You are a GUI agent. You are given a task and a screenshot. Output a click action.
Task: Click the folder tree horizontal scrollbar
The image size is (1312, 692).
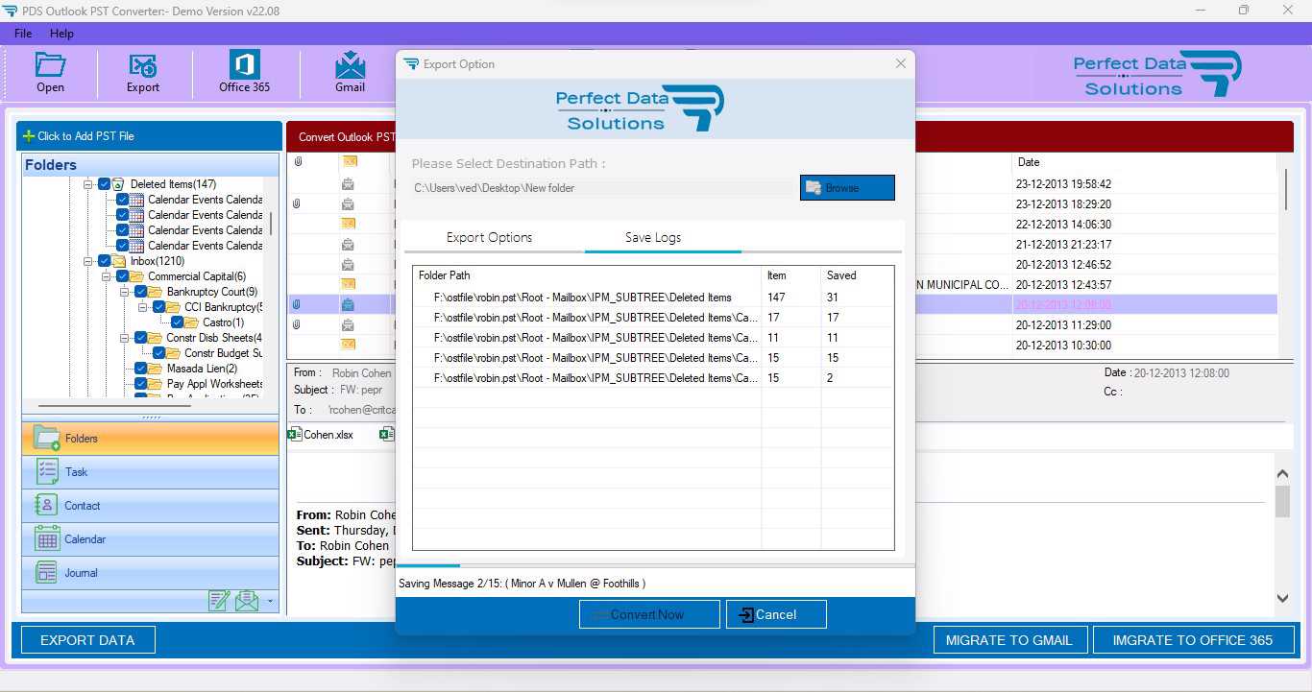click(115, 406)
